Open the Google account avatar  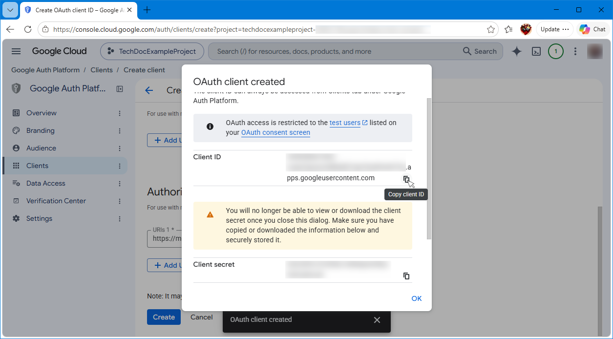(x=595, y=51)
